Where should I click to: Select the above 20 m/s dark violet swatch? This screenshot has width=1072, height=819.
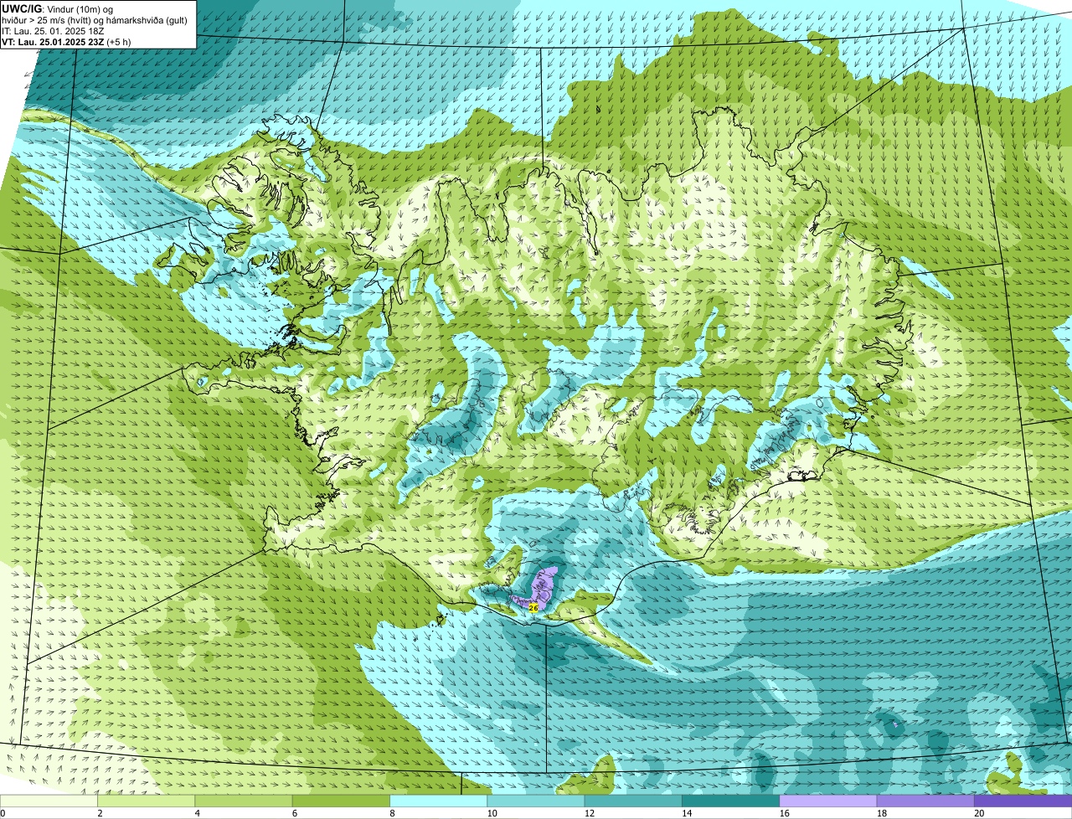click(x=1023, y=801)
